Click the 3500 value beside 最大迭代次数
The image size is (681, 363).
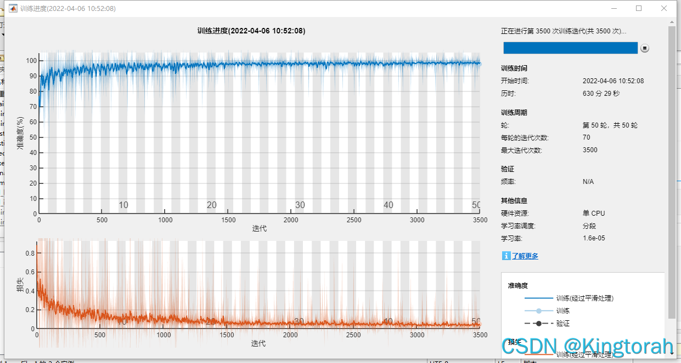tap(590, 150)
